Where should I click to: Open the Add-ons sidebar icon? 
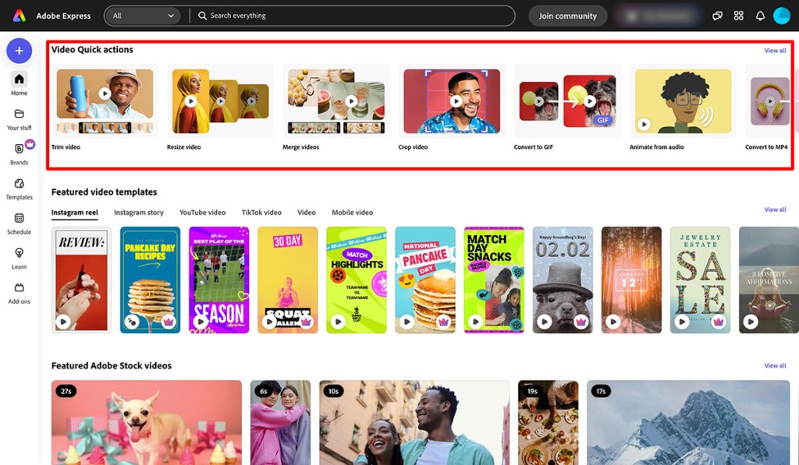click(x=19, y=287)
